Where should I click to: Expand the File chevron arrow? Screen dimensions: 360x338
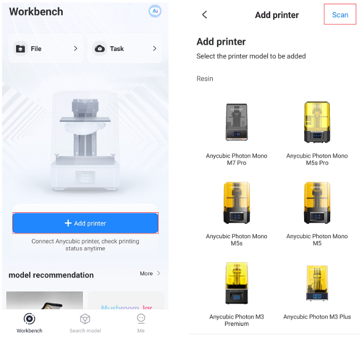point(76,48)
